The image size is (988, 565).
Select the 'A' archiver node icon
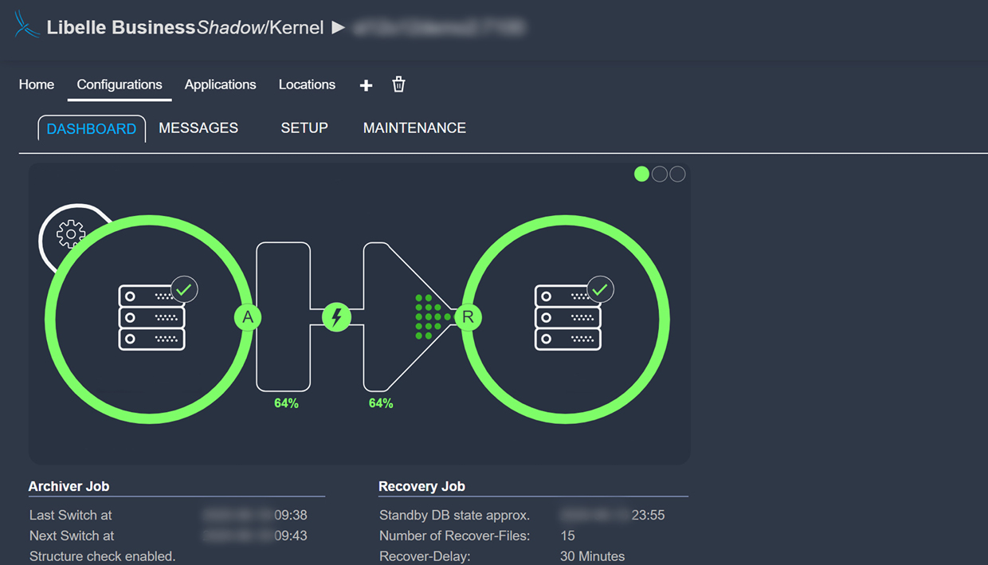tap(248, 316)
